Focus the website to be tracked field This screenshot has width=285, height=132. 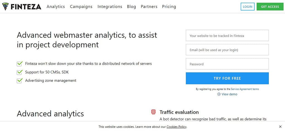(227, 36)
